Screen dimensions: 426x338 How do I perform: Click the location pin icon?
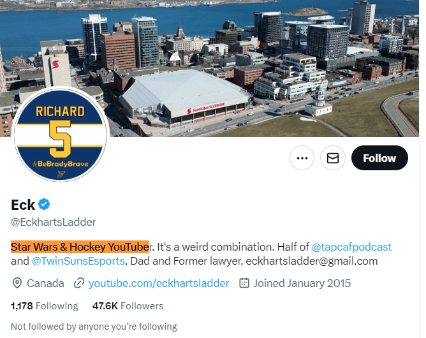(x=17, y=283)
